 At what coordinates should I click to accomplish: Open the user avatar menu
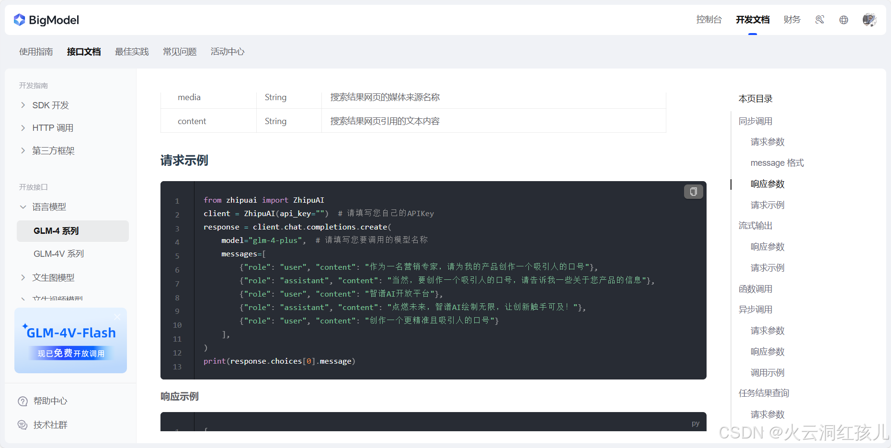(x=869, y=20)
